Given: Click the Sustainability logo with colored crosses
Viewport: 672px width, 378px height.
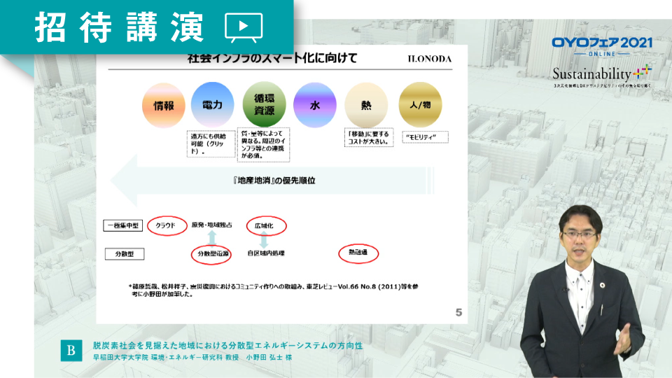Looking at the screenshot, I should point(601,73).
